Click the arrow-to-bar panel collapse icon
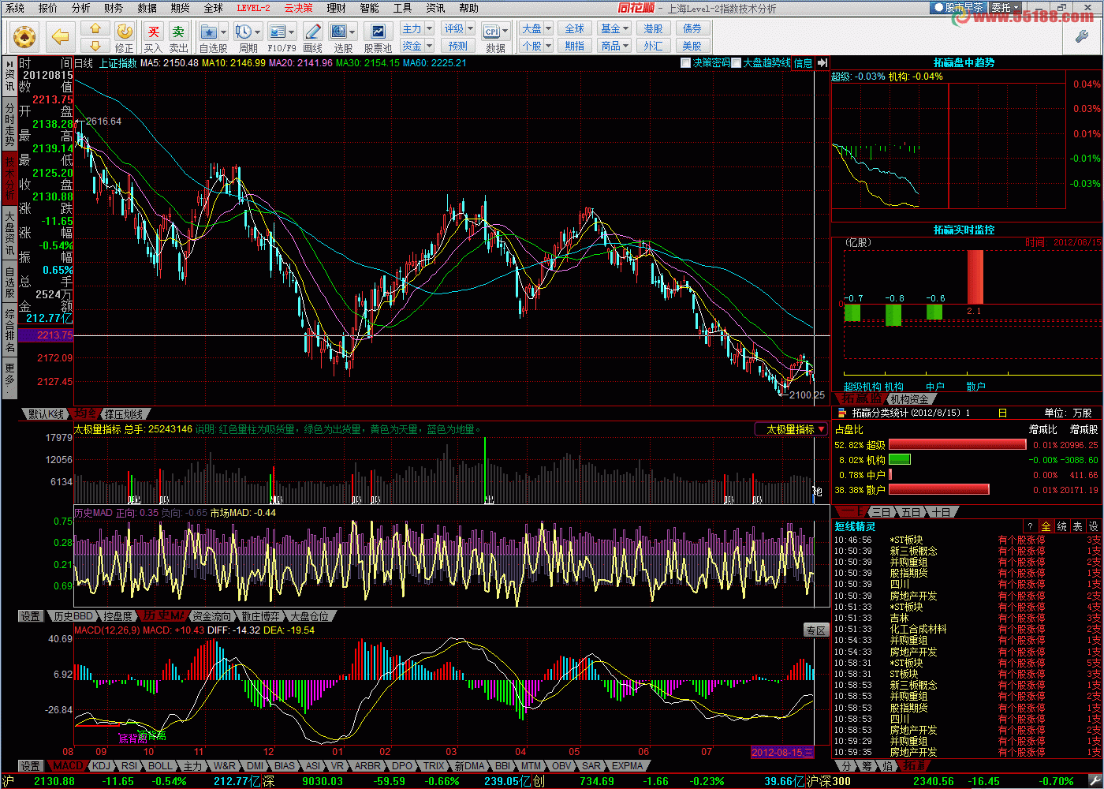Image resolution: width=1104 pixels, height=789 pixels. pyautogui.click(x=822, y=62)
